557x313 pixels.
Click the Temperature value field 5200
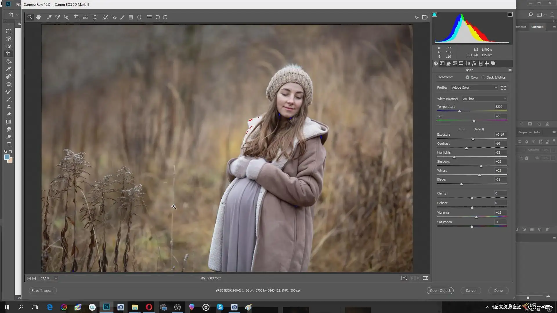(x=500, y=107)
